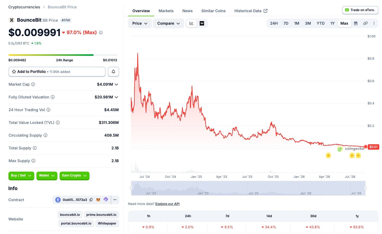Select Max chart range
This screenshot has height=234, width=382.
click(344, 23)
